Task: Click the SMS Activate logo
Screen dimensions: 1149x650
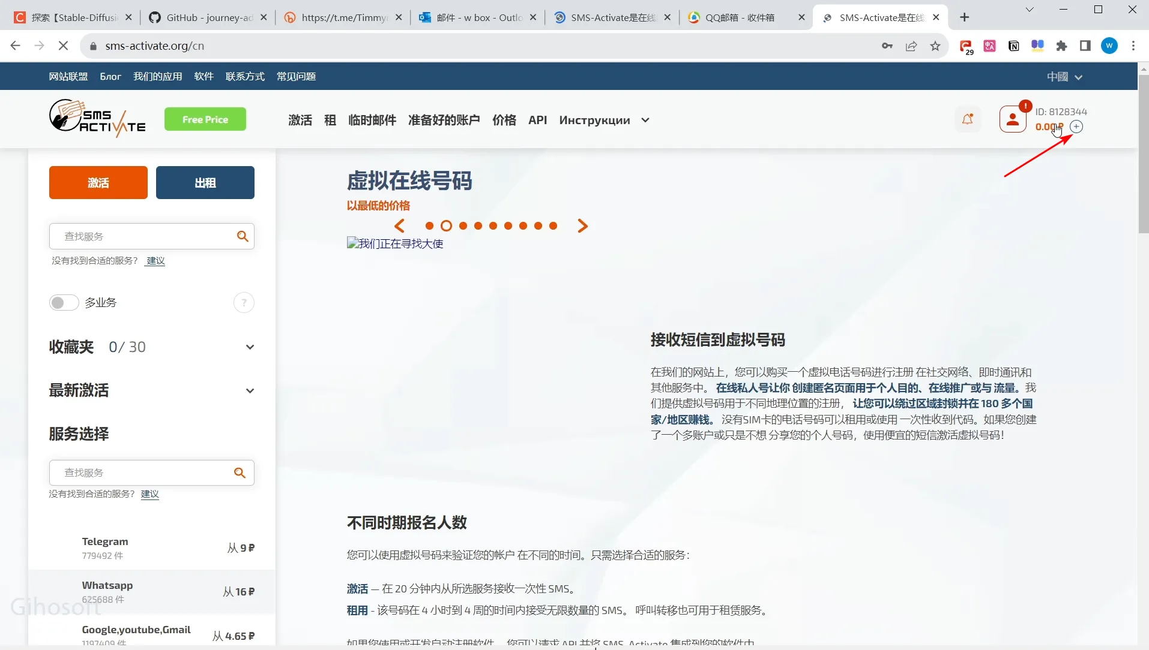Action: (x=97, y=118)
